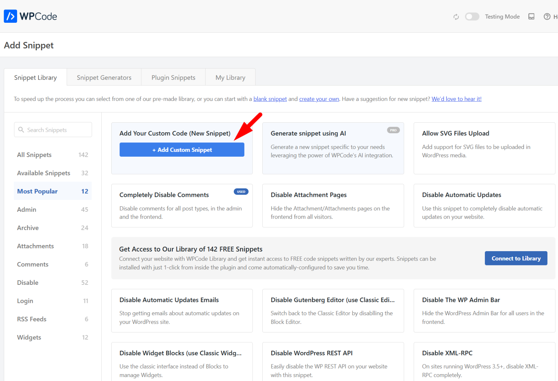The image size is (558, 381).
Task: Open Disable Attachment Pages snippet
Action: pos(333,206)
